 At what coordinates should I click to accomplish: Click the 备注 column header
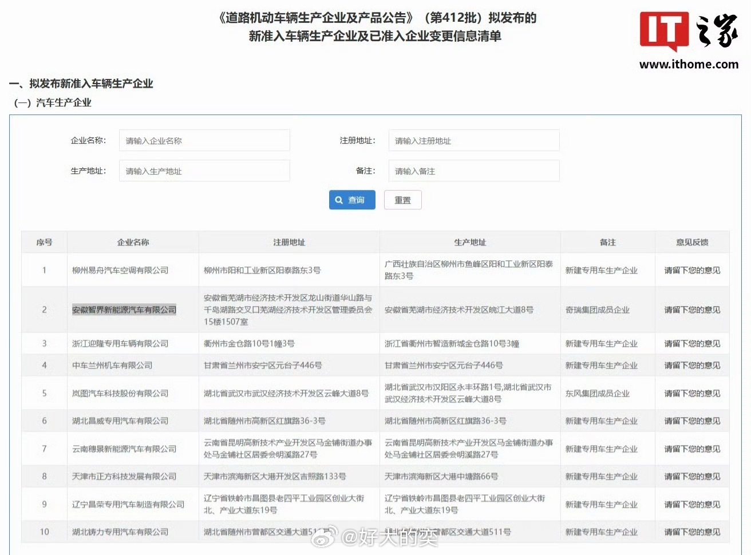pyautogui.click(x=608, y=242)
